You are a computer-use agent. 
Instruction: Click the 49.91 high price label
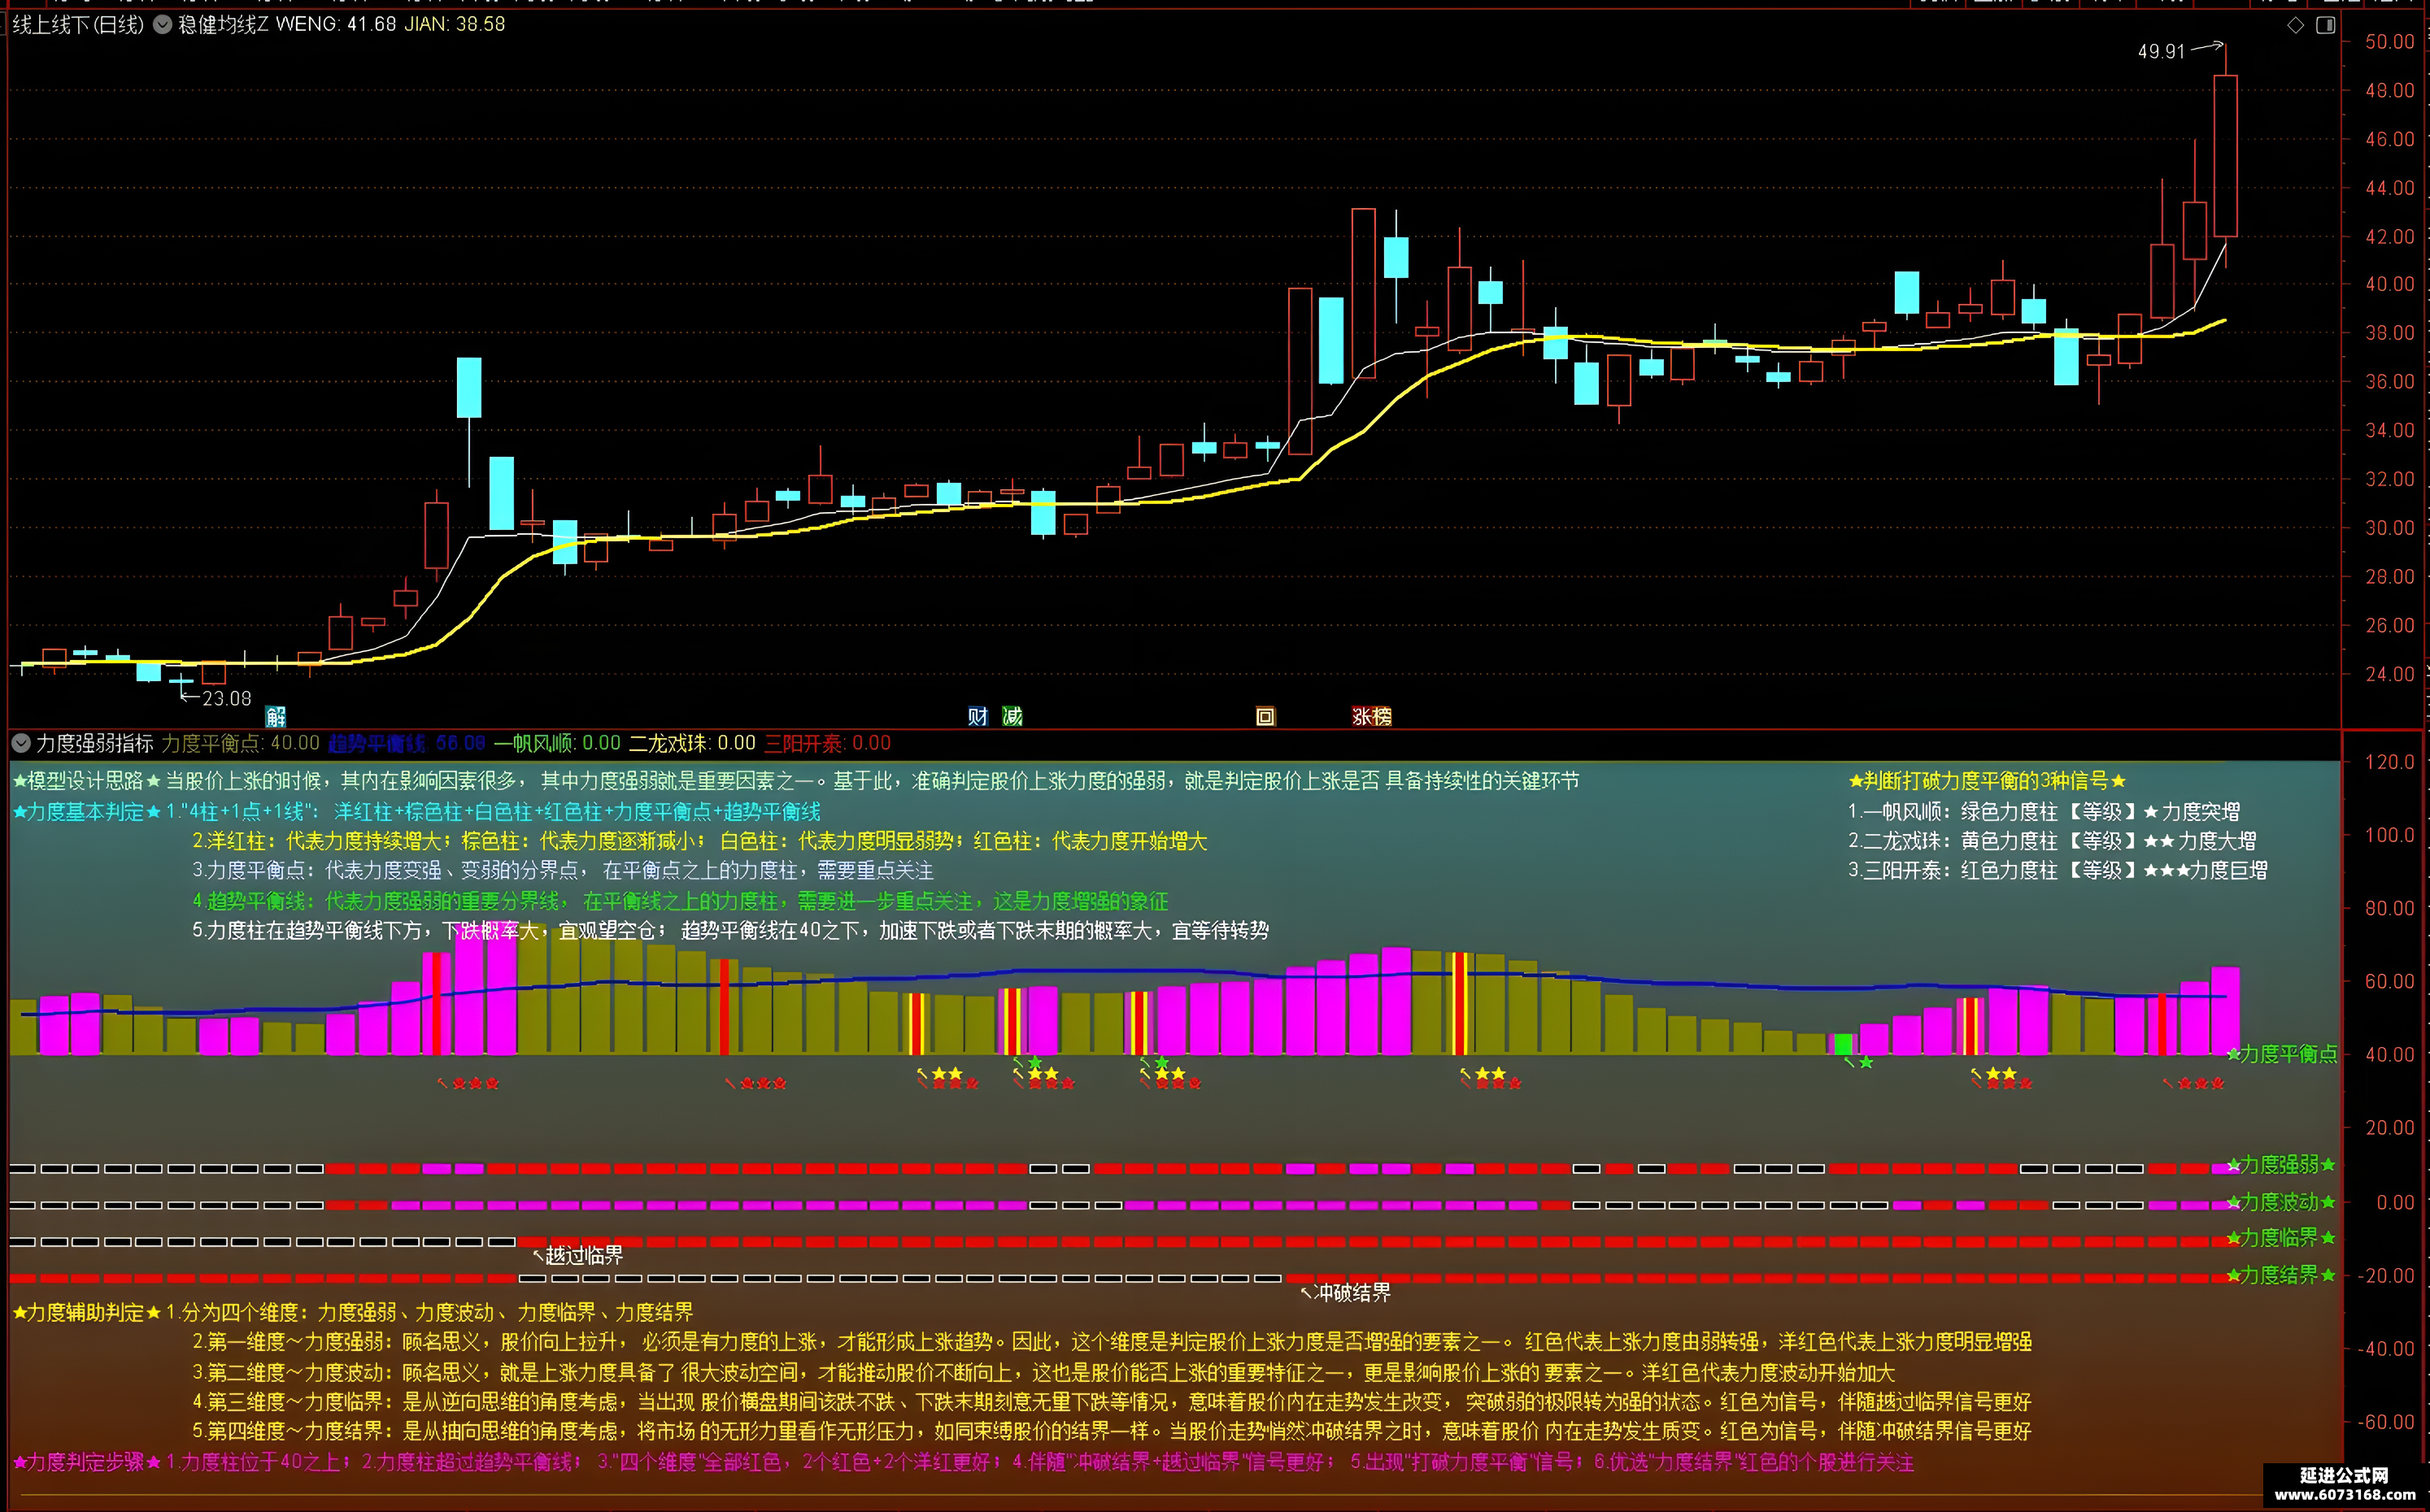2161,51
